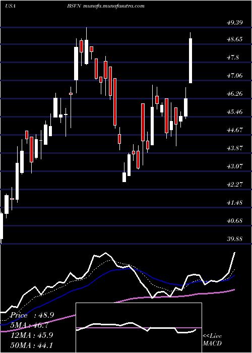Click the 49.39 price axis label
The height and width of the screenshot is (353, 252).
click(x=234, y=23)
